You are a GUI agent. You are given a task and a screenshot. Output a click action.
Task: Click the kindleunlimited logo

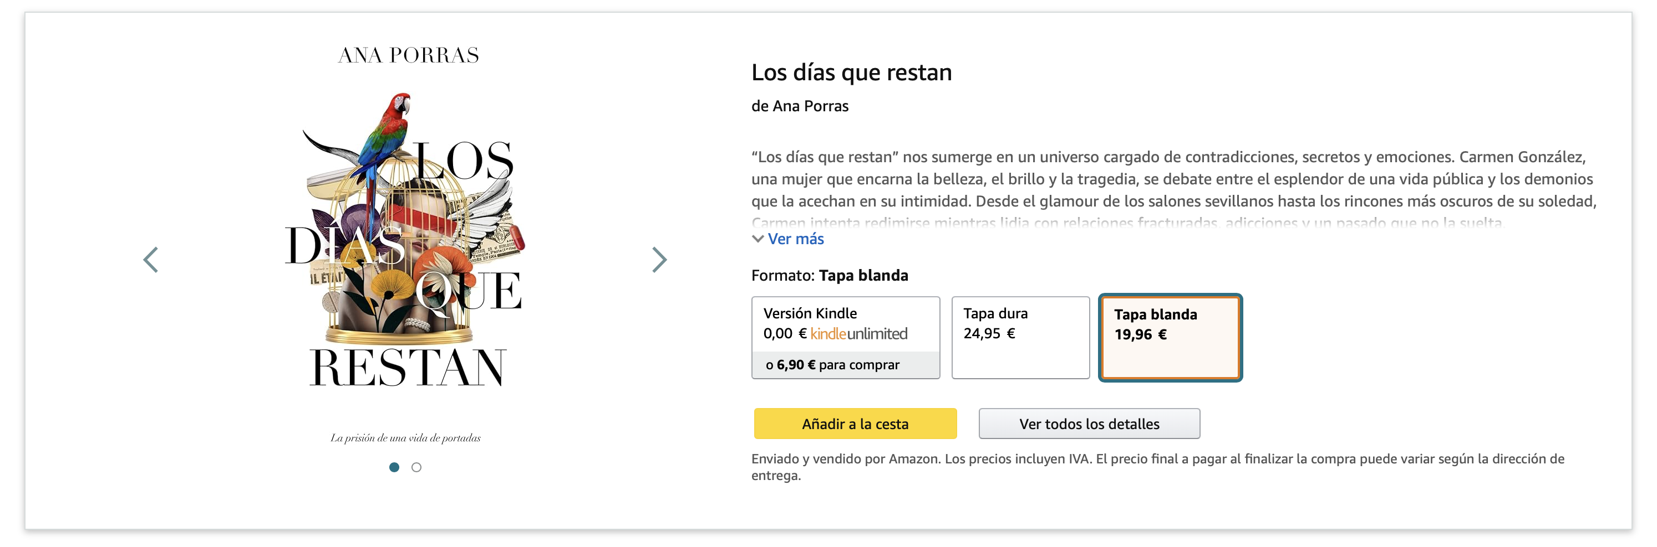tap(859, 334)
